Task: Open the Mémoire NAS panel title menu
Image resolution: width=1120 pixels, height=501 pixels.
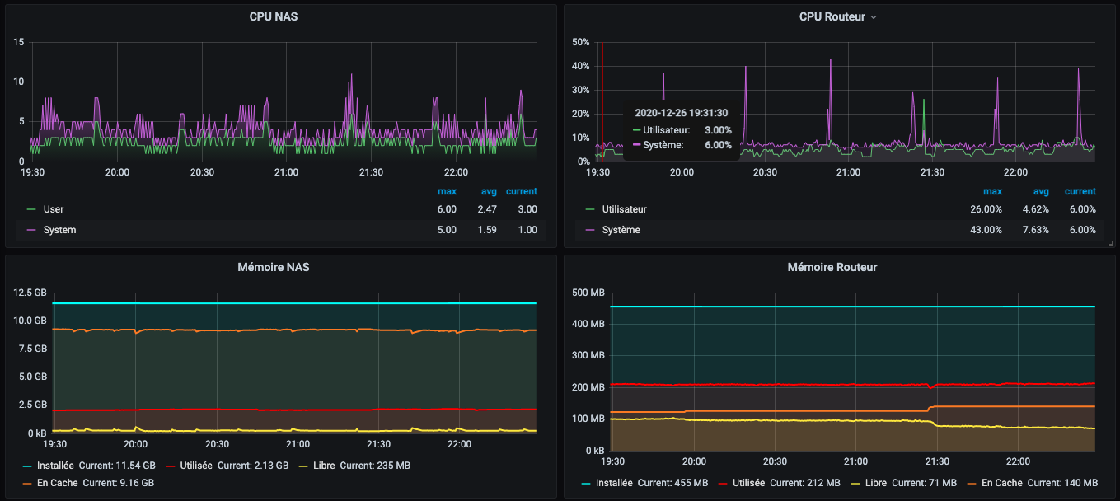Action: 274,267
